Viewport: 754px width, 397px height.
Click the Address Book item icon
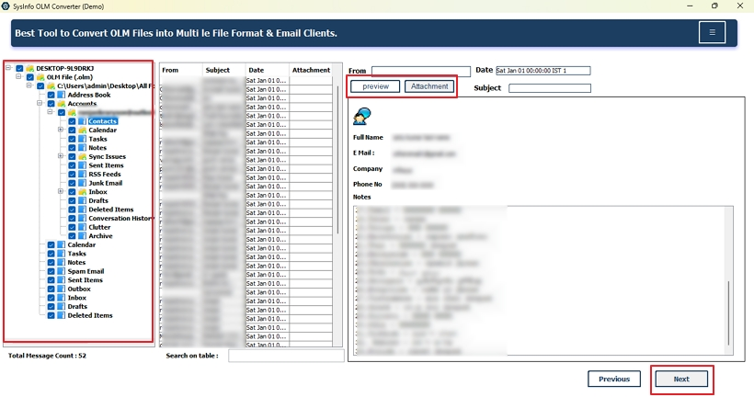tap(62, 95)
